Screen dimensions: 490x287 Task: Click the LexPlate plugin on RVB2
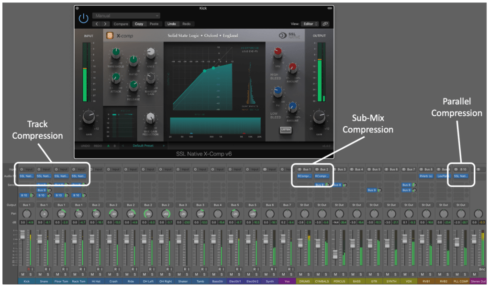[444, 177]
